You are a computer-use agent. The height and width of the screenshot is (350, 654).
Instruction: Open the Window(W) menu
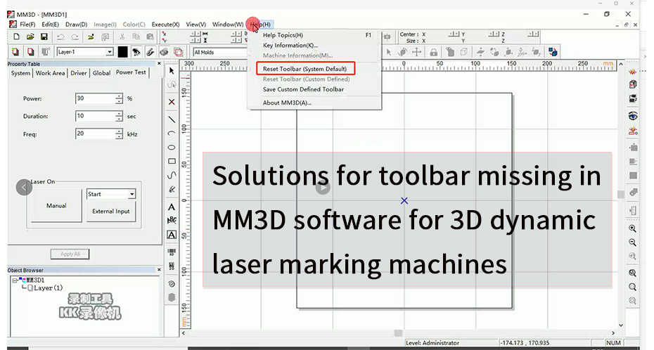tap(228, 24)
